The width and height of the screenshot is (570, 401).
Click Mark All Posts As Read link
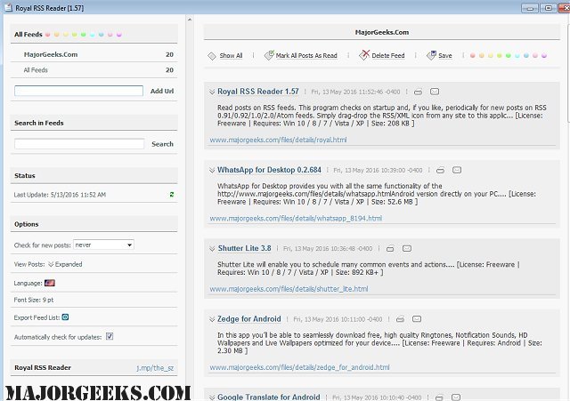[x=306, y=55]
